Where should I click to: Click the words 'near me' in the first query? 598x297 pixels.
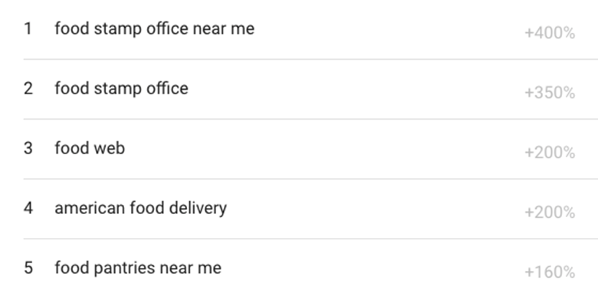(x=224, y=29)
